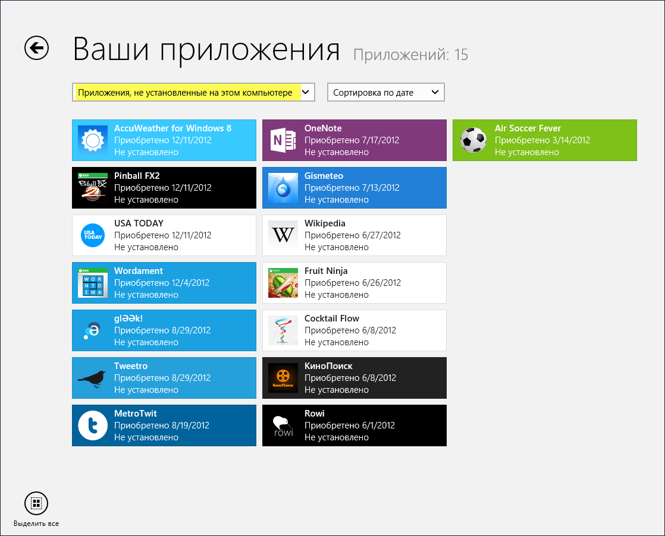Click Приобретено 7/13/2012 on Gismeteo tile

point(352,188)
